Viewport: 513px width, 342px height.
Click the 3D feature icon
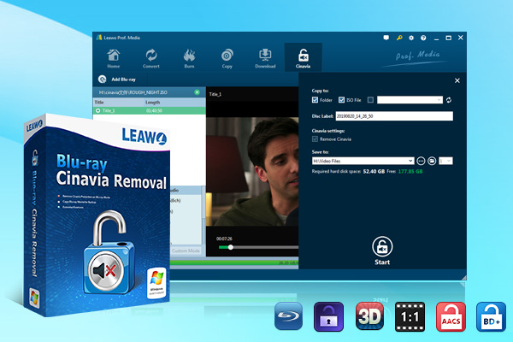pyautogui.click(x=369, y=316)
